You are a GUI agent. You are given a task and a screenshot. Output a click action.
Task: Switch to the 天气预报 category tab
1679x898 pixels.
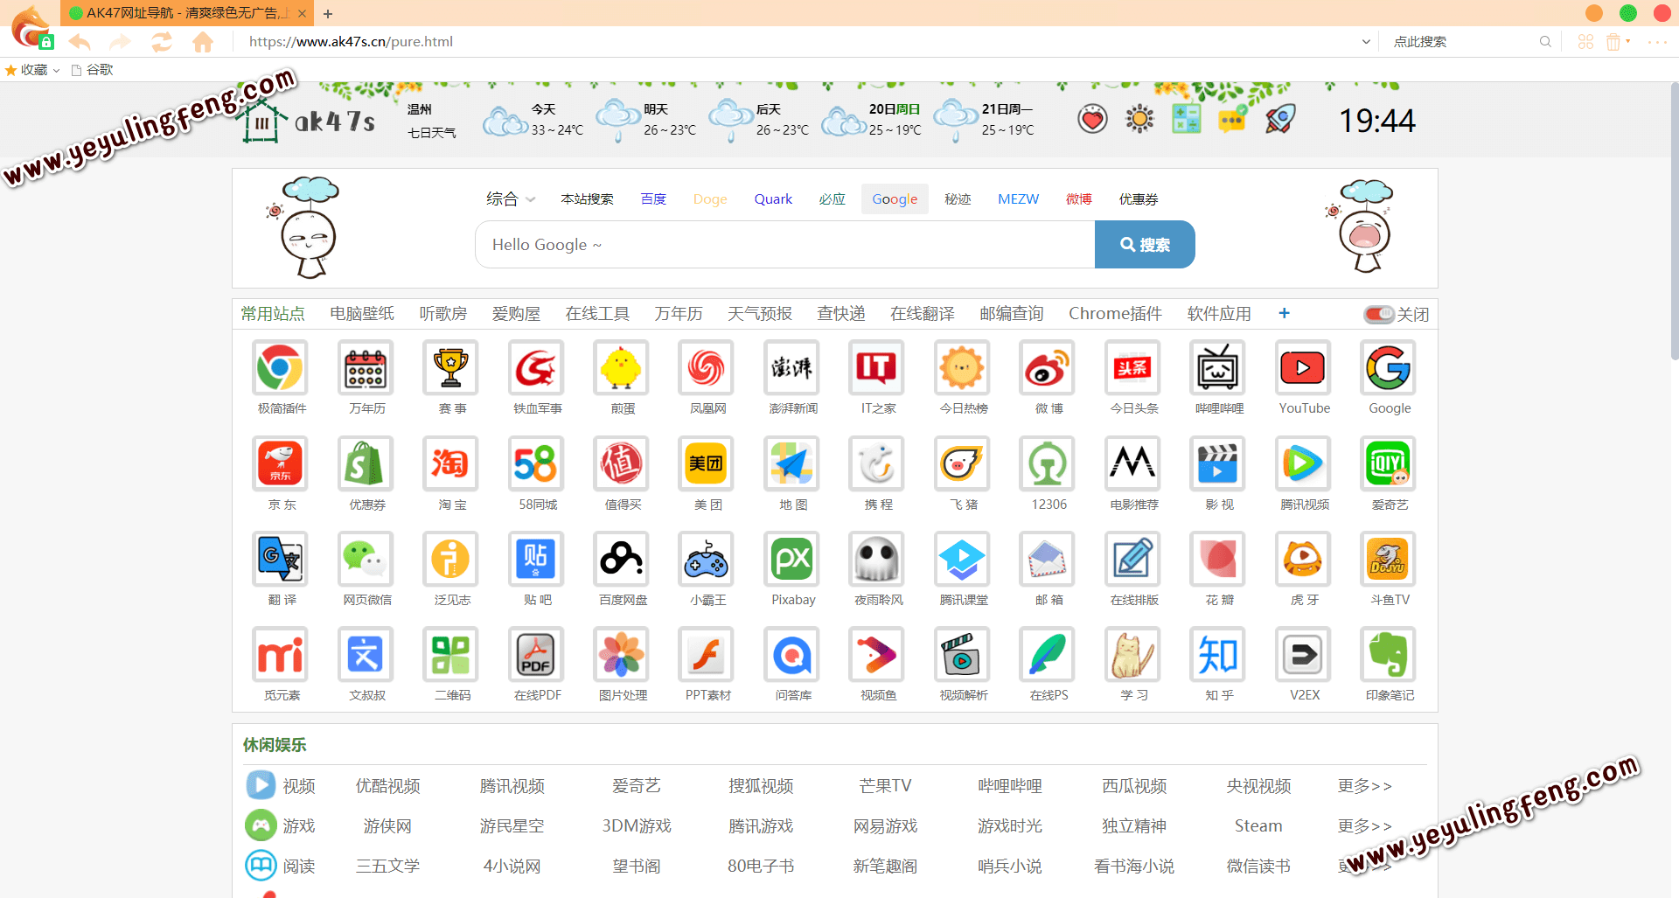click(760, 314)
